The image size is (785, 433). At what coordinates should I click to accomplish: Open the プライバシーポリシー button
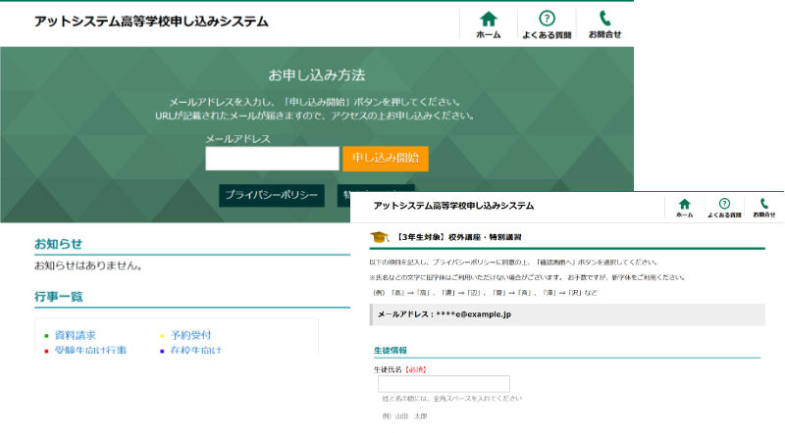point(272,195)
